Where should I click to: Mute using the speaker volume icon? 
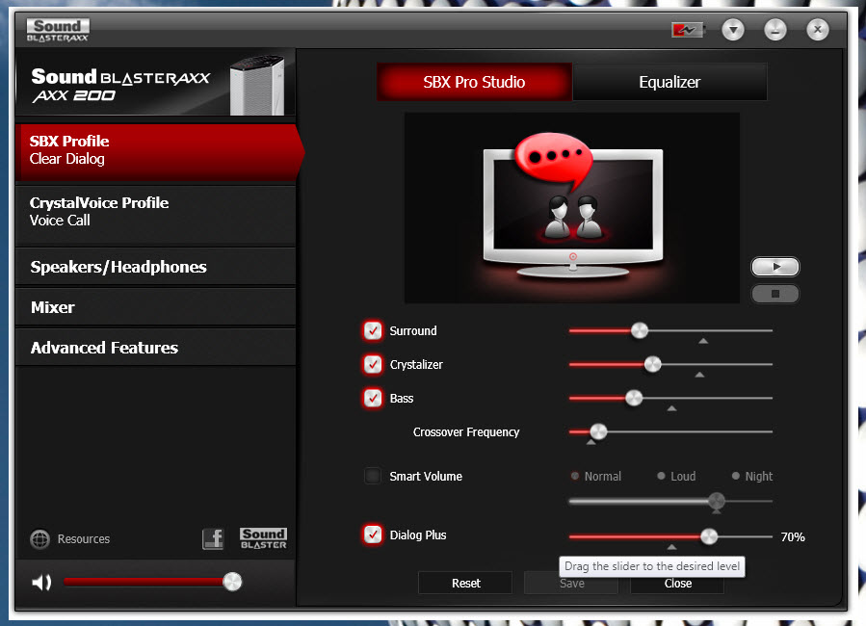[x=41, y=582]
